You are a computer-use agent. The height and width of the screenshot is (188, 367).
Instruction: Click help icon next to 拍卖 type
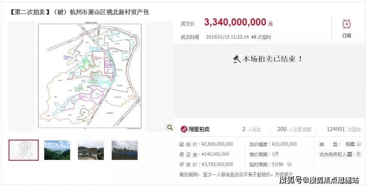point(359,144)
